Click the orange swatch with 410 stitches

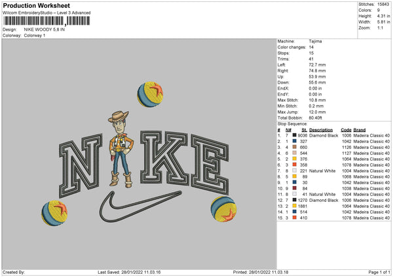pyautogui.click(x=295, y=218)
